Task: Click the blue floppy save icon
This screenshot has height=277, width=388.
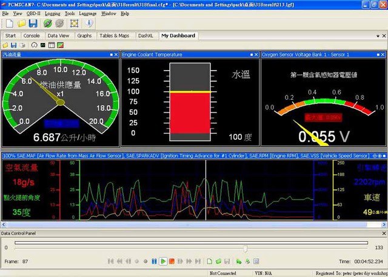Action: point(33,23)
